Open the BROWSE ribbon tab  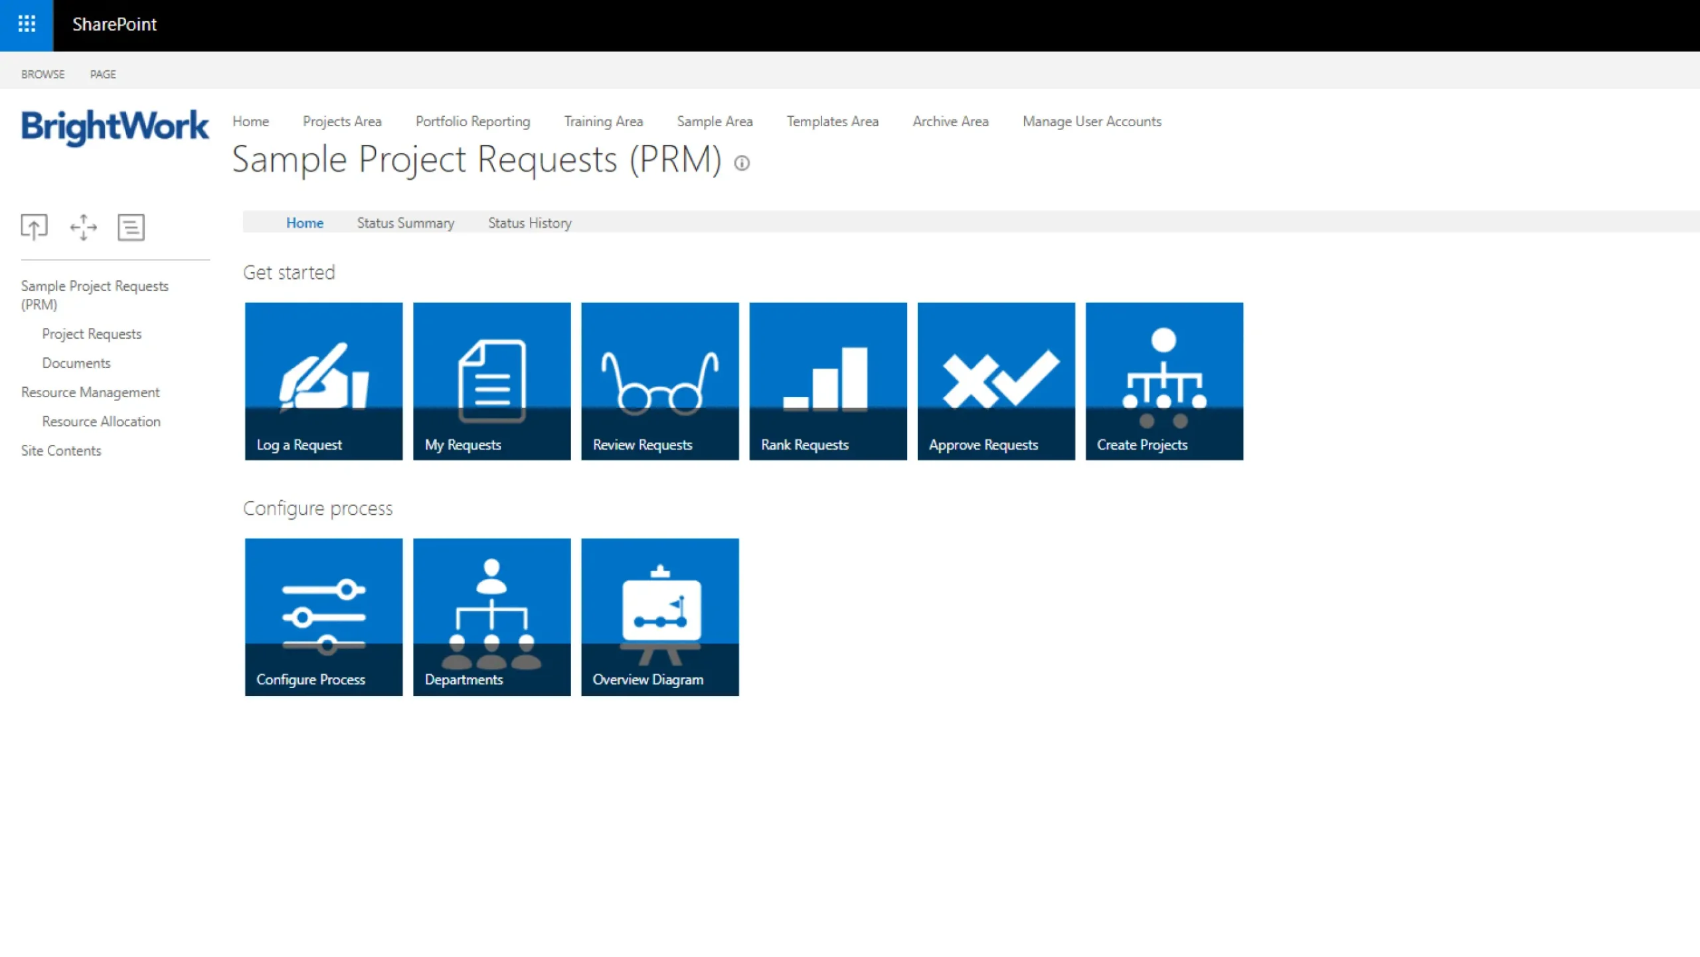42,74
